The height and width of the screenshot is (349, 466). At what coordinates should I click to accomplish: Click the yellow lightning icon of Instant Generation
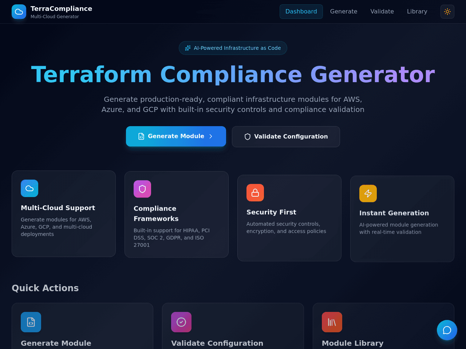368,193
